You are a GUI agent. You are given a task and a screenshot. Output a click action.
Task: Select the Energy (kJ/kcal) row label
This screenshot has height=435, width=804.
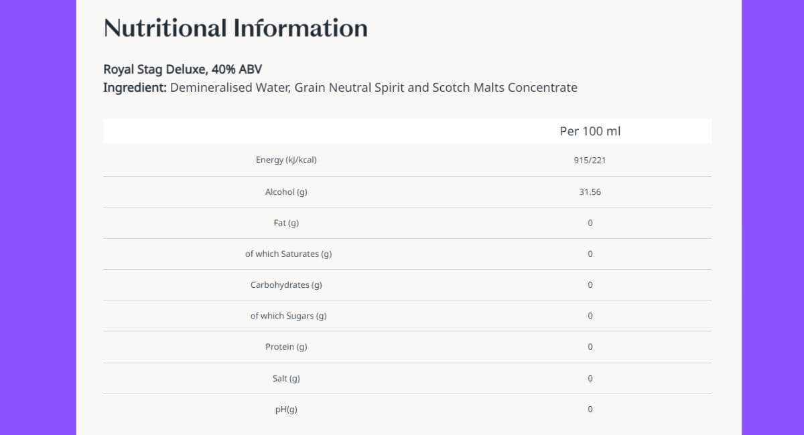tap(286, 161)
